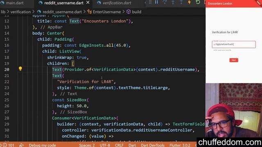
Task: Click reddit_username.dart in the breadcrumb
Action: pos(62,12)
